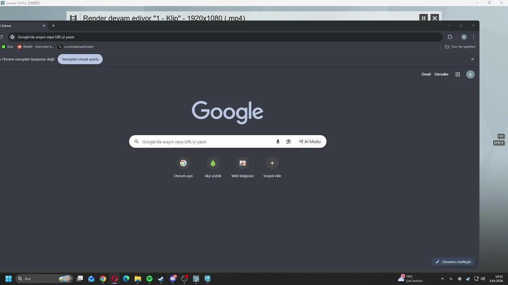508x285 pixels.
Task: Open network settings tray icon
Action: [x=476, y=279]
